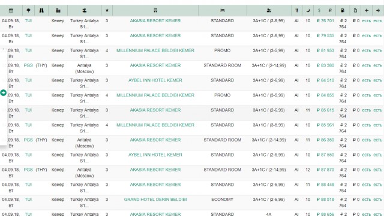Select '(THY)' cell in the ₽ 87 870 row

41,170
